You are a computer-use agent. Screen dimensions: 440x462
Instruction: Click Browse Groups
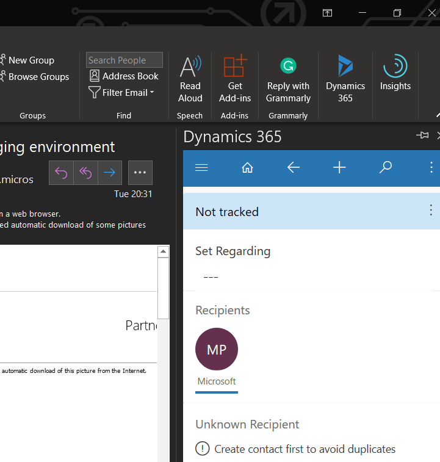[x=38, y=77]
